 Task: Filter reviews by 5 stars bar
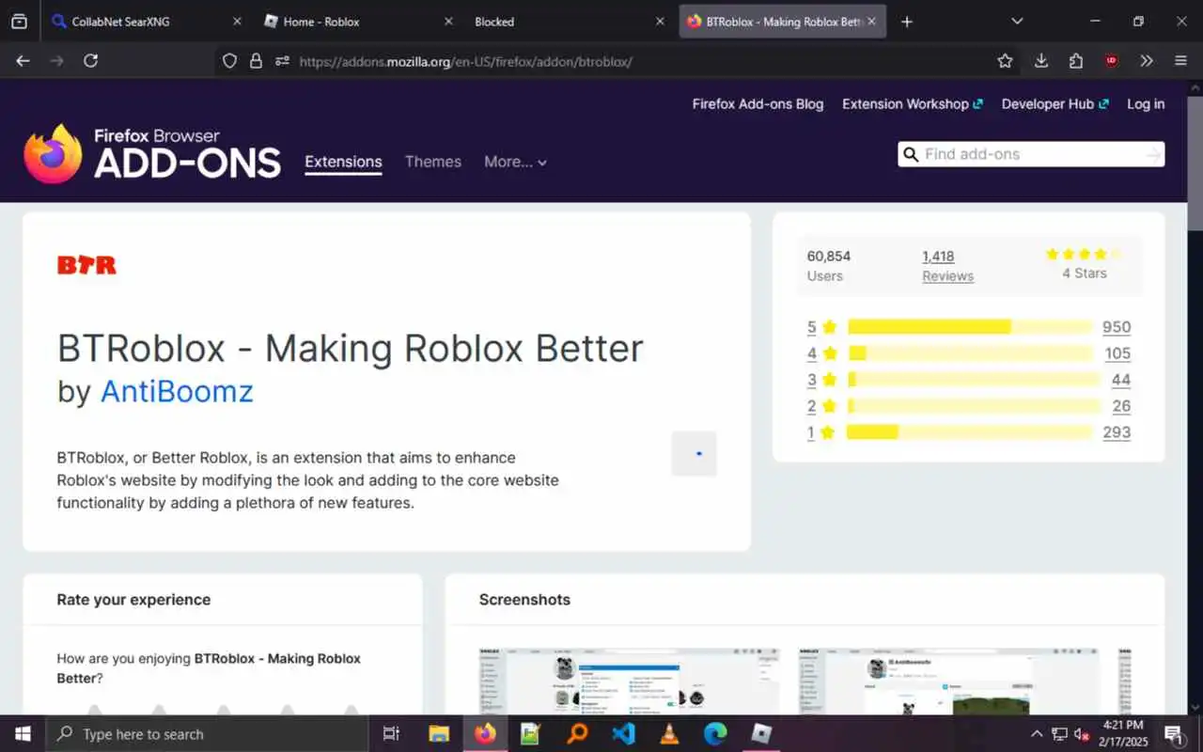pyautogui.click(x=970, y=327)
